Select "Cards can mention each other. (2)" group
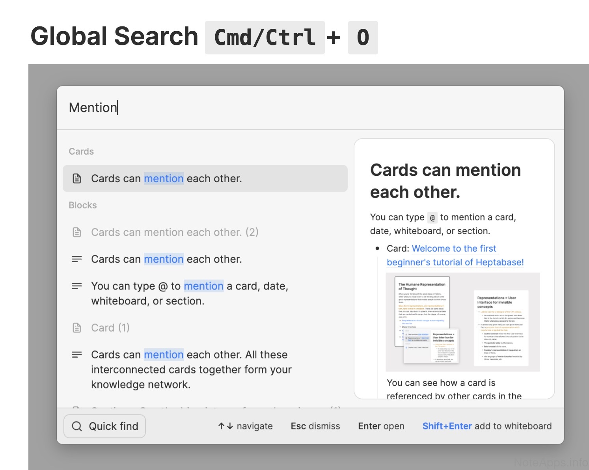This screenshot has height=470, width=589. [175, 232]
